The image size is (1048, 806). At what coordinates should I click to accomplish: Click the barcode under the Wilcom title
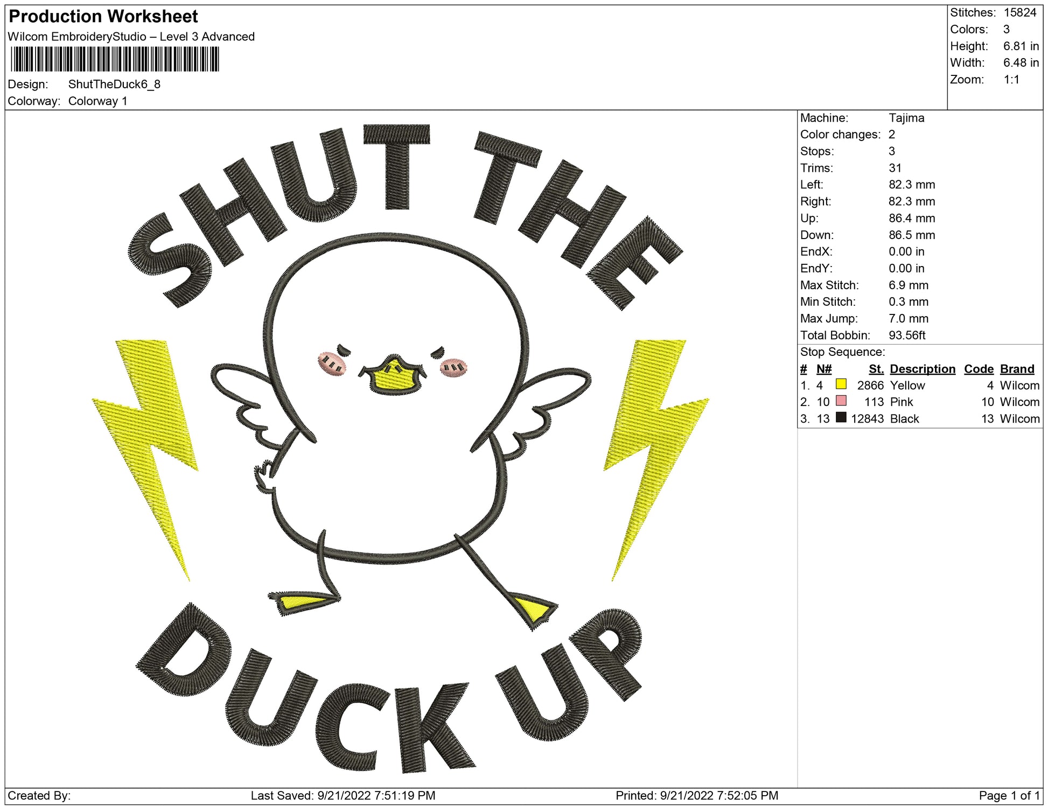click(x=114, y=59)
